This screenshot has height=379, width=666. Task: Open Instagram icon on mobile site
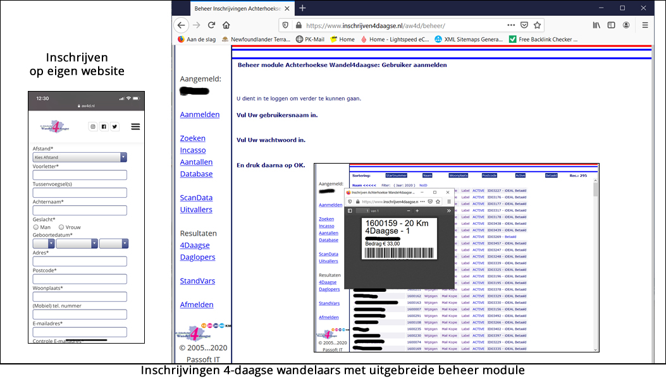tap(93, 126)
